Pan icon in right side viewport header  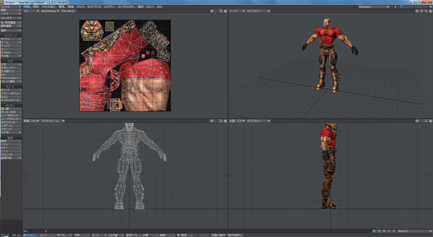pyautogui.click(x=417, y=121)
